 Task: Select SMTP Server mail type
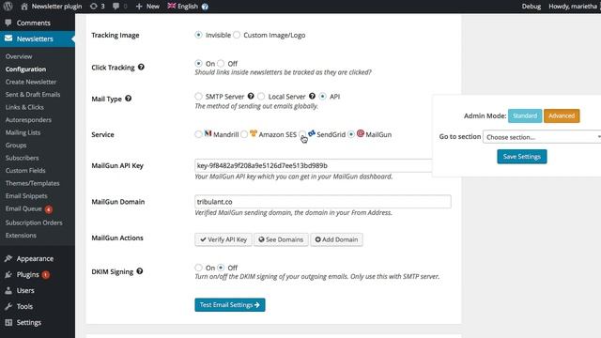pos(198,96)
